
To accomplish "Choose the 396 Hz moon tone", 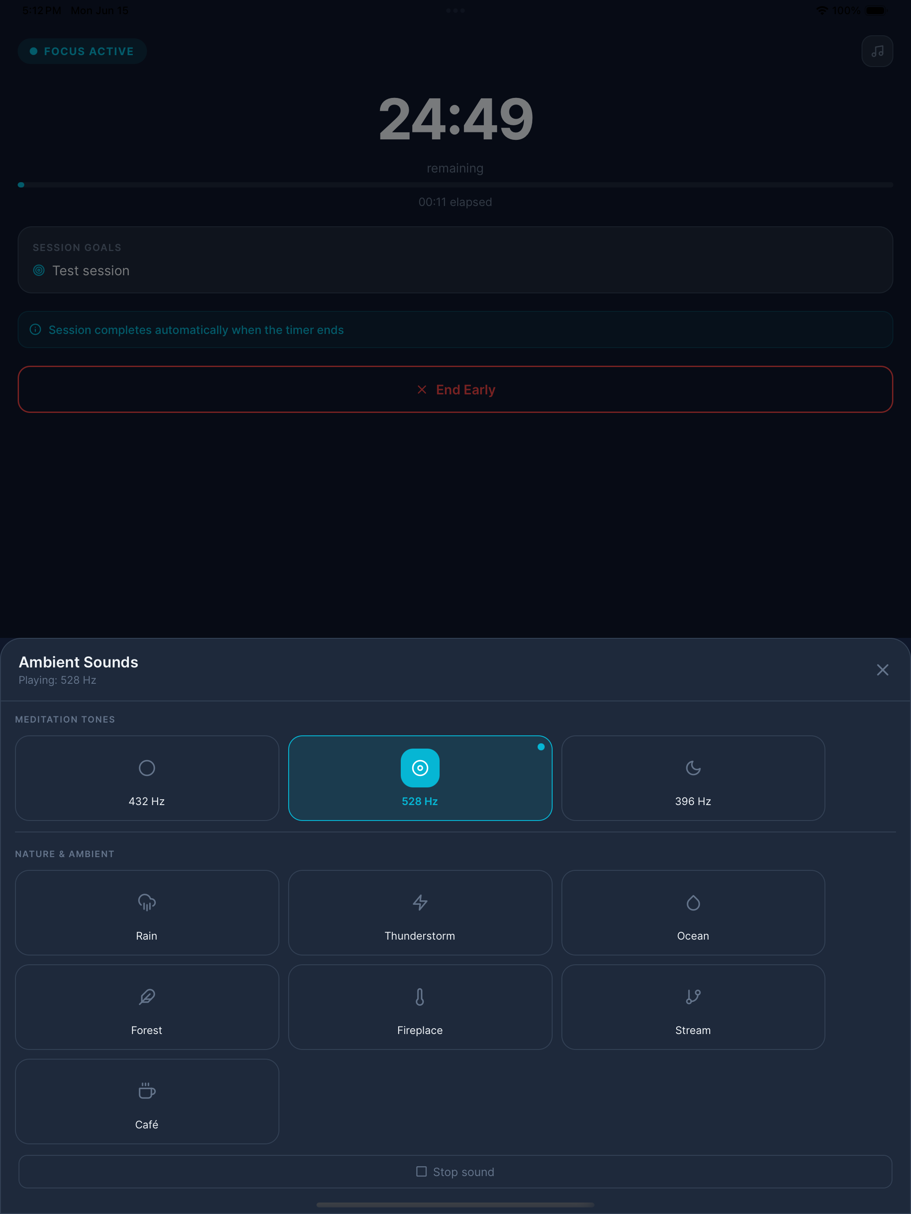I will point(693,778).
